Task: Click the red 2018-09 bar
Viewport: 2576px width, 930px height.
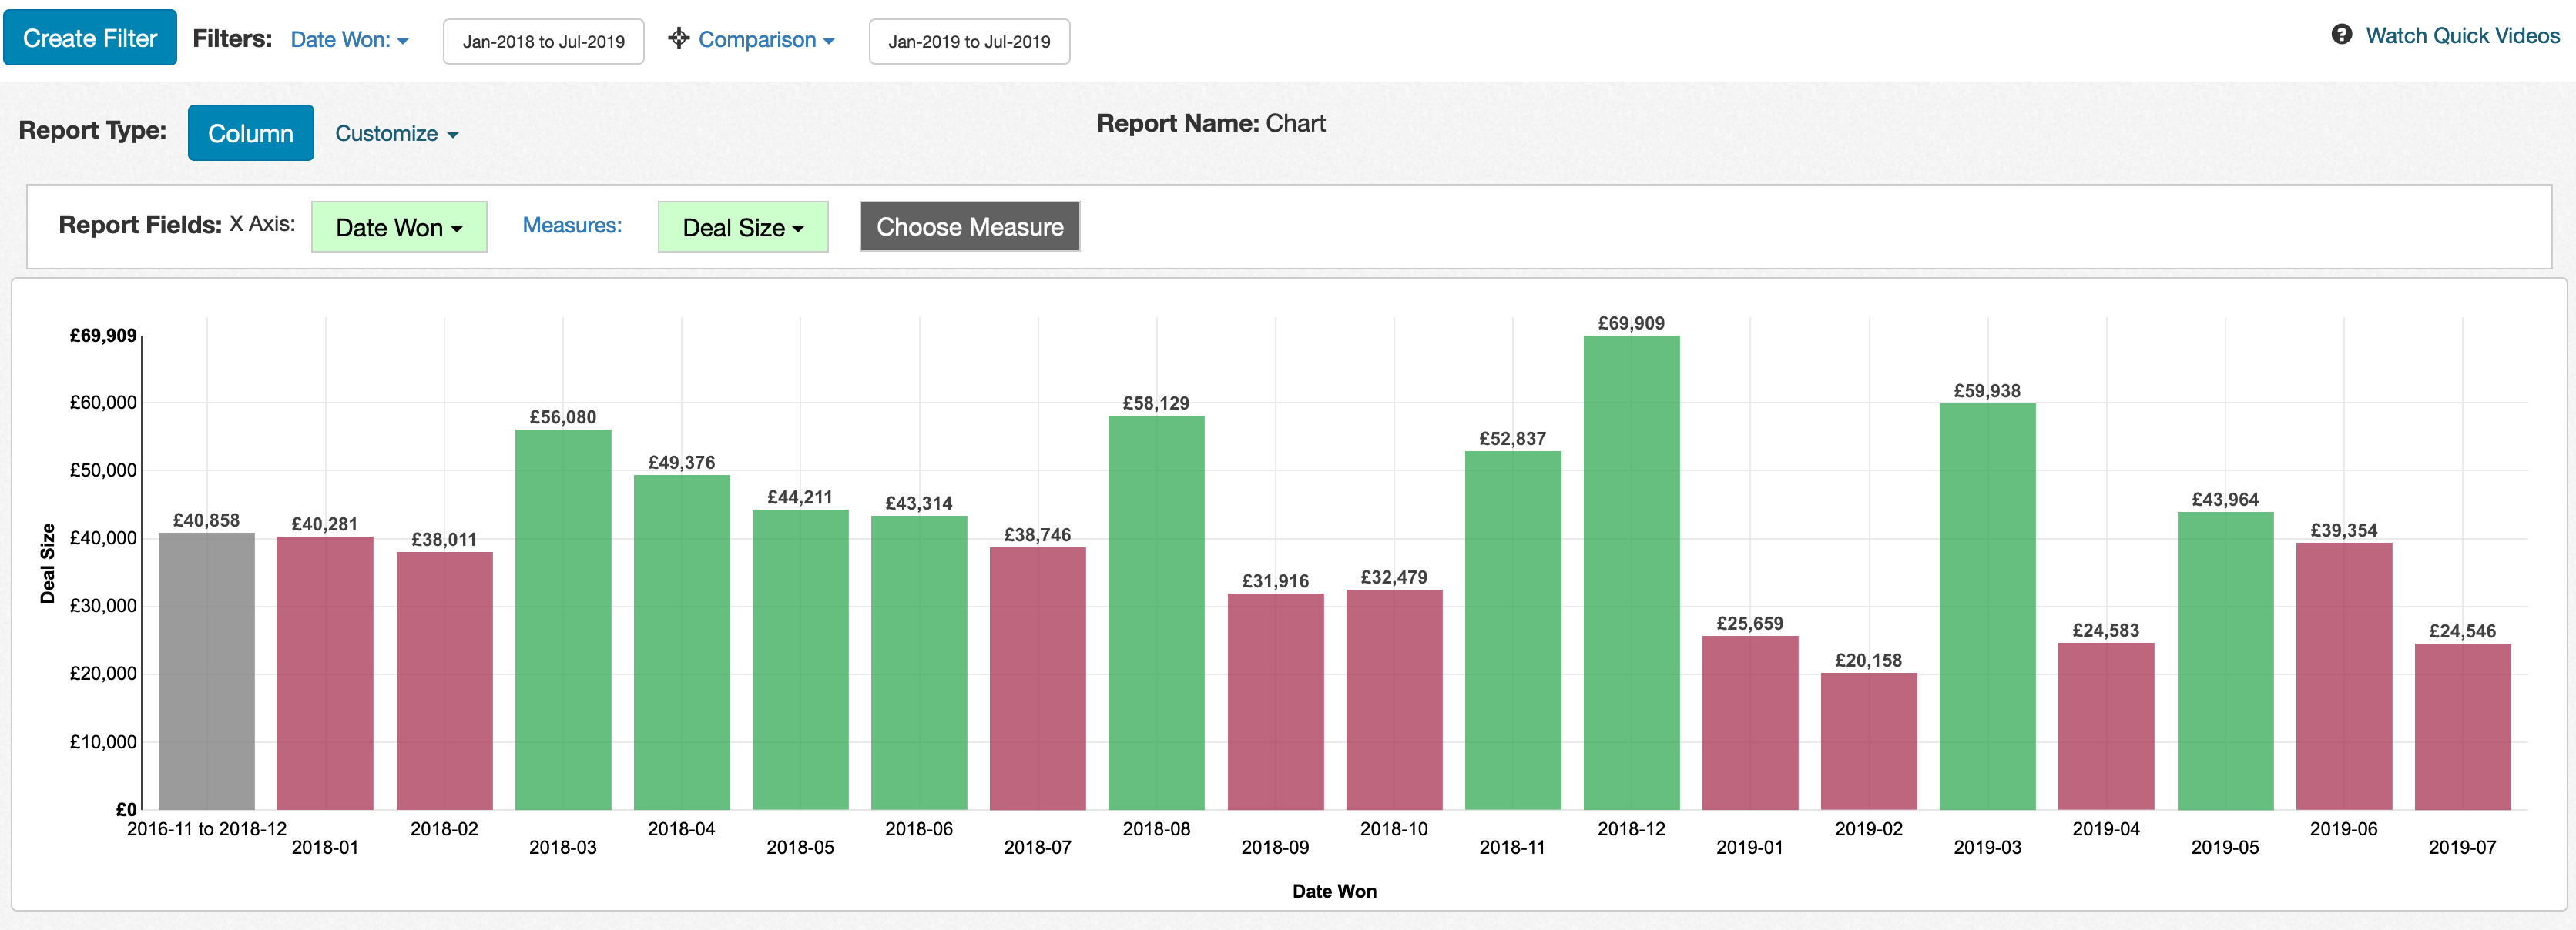Action: coord(1276,701)
